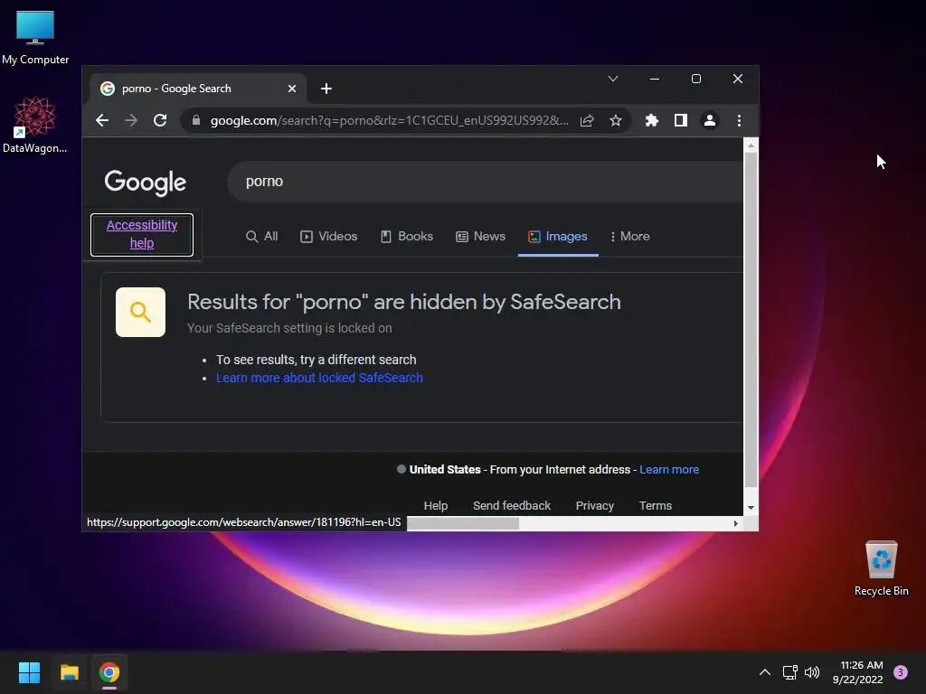Open the clock showing 11:26 AM
926x694 pixels.
click(857, 672)
